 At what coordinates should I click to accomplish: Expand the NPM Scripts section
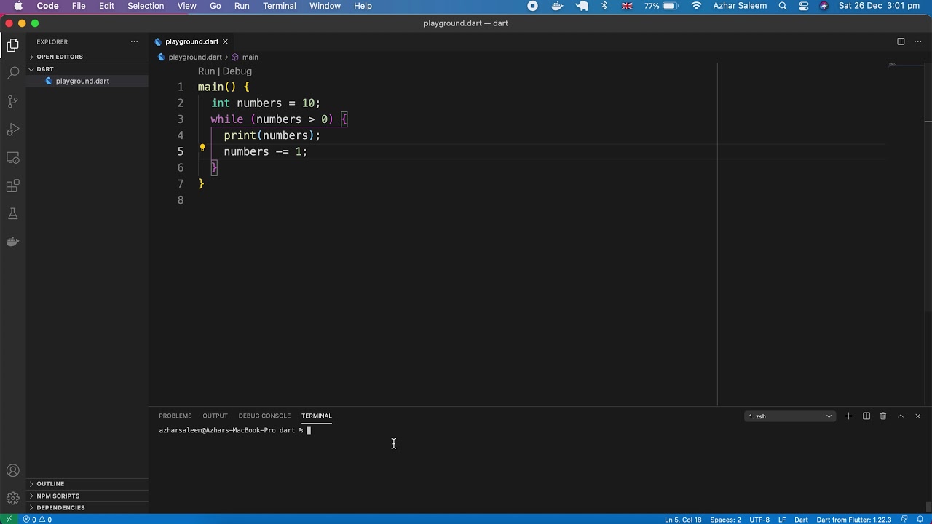point(87,496)
